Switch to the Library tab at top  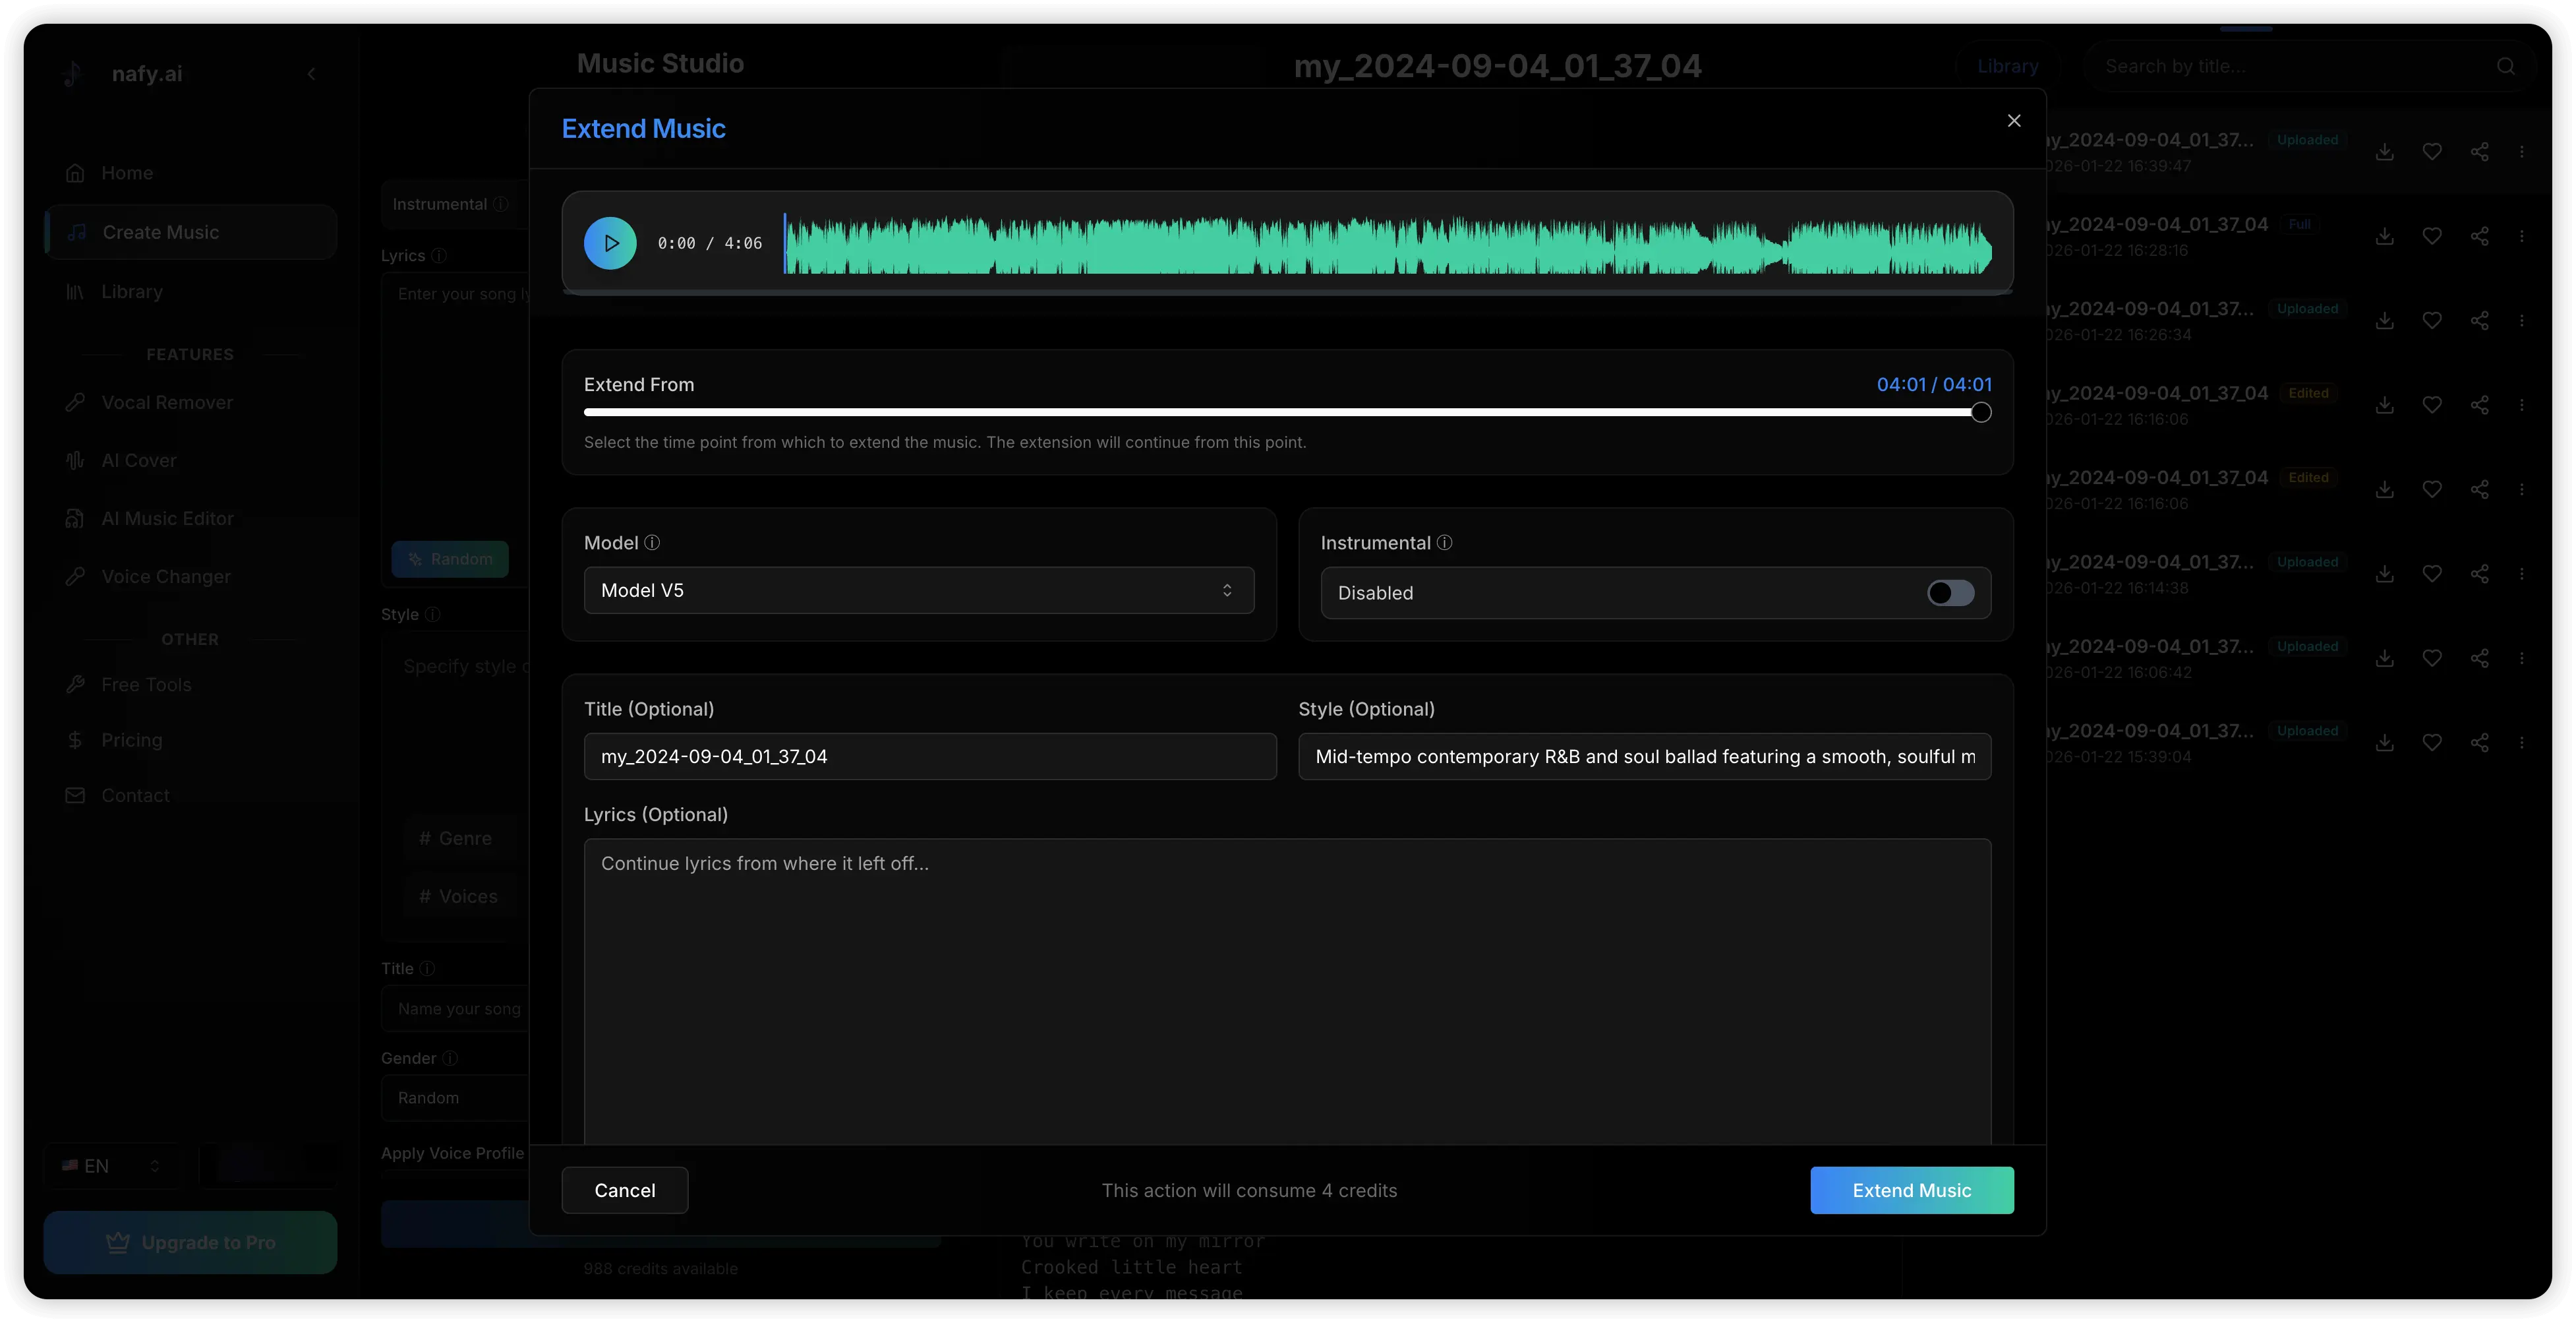point(2008,66)
